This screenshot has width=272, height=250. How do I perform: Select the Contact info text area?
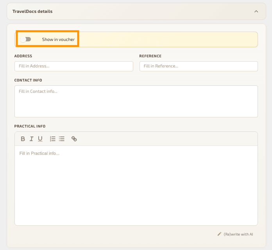[136, 101]
